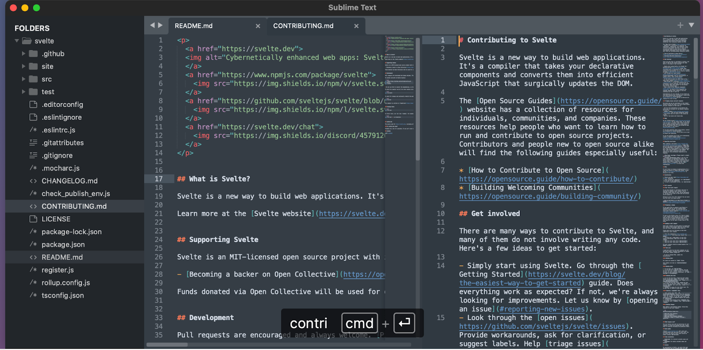
Task: Click the svelte root folder icon
Action: [27, 41]
